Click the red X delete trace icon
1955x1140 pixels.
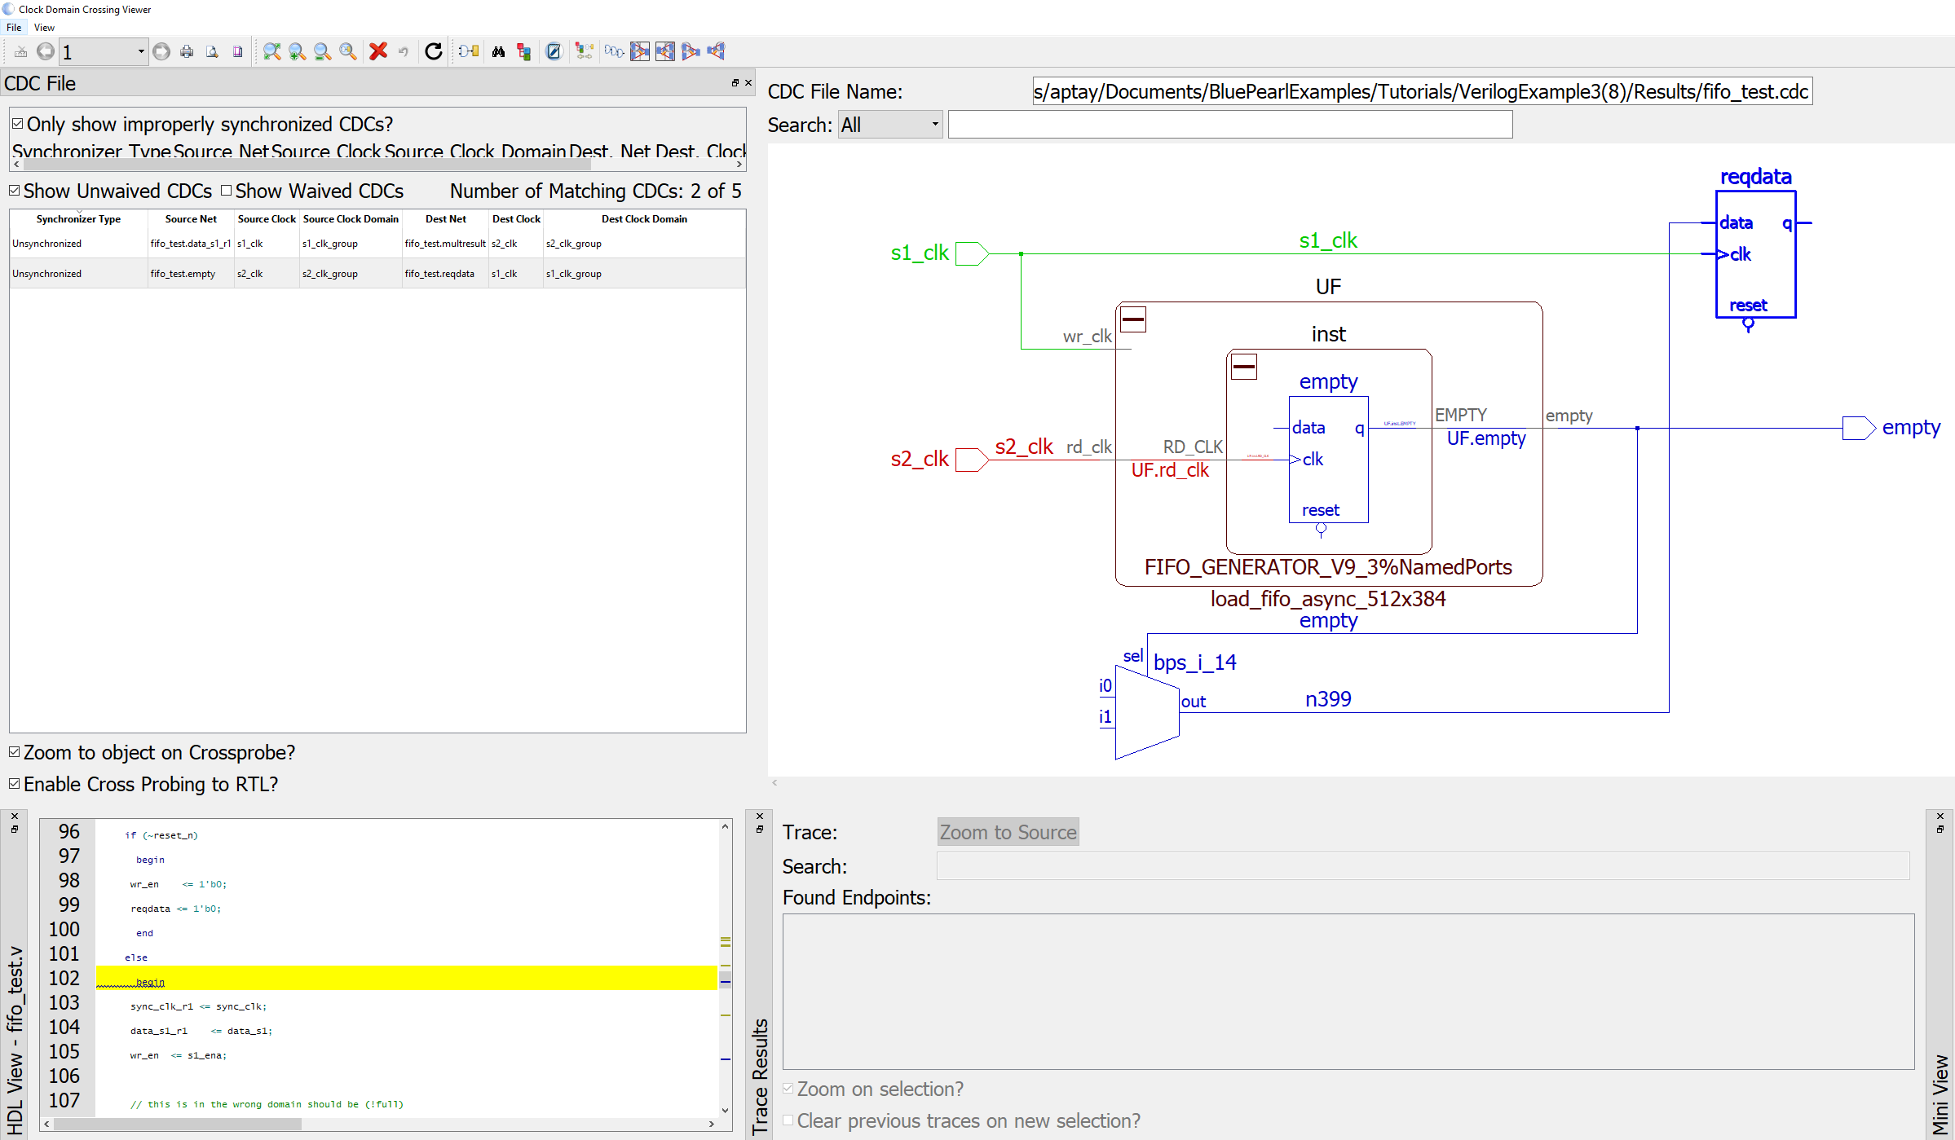[378, 51]
